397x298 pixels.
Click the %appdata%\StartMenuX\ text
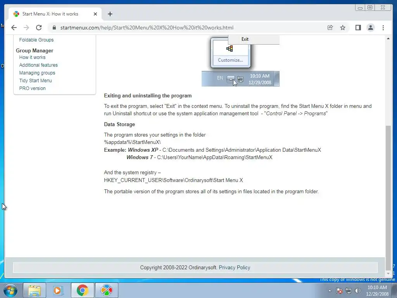click(x=133, y=142)
